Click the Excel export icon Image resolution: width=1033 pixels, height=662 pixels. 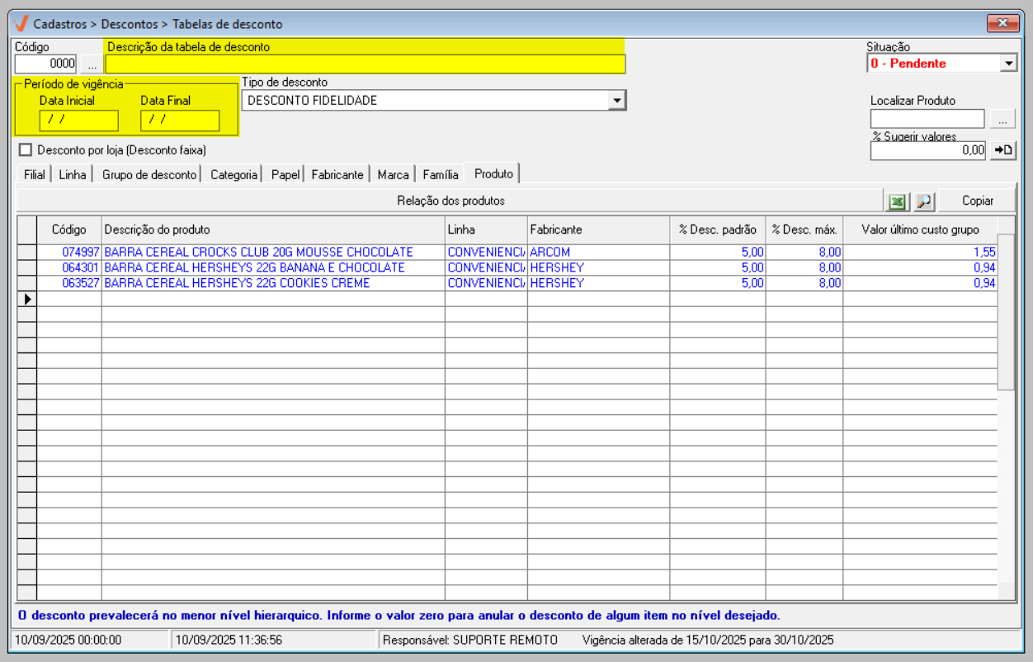pyautogui.click(x=896, y=201)
